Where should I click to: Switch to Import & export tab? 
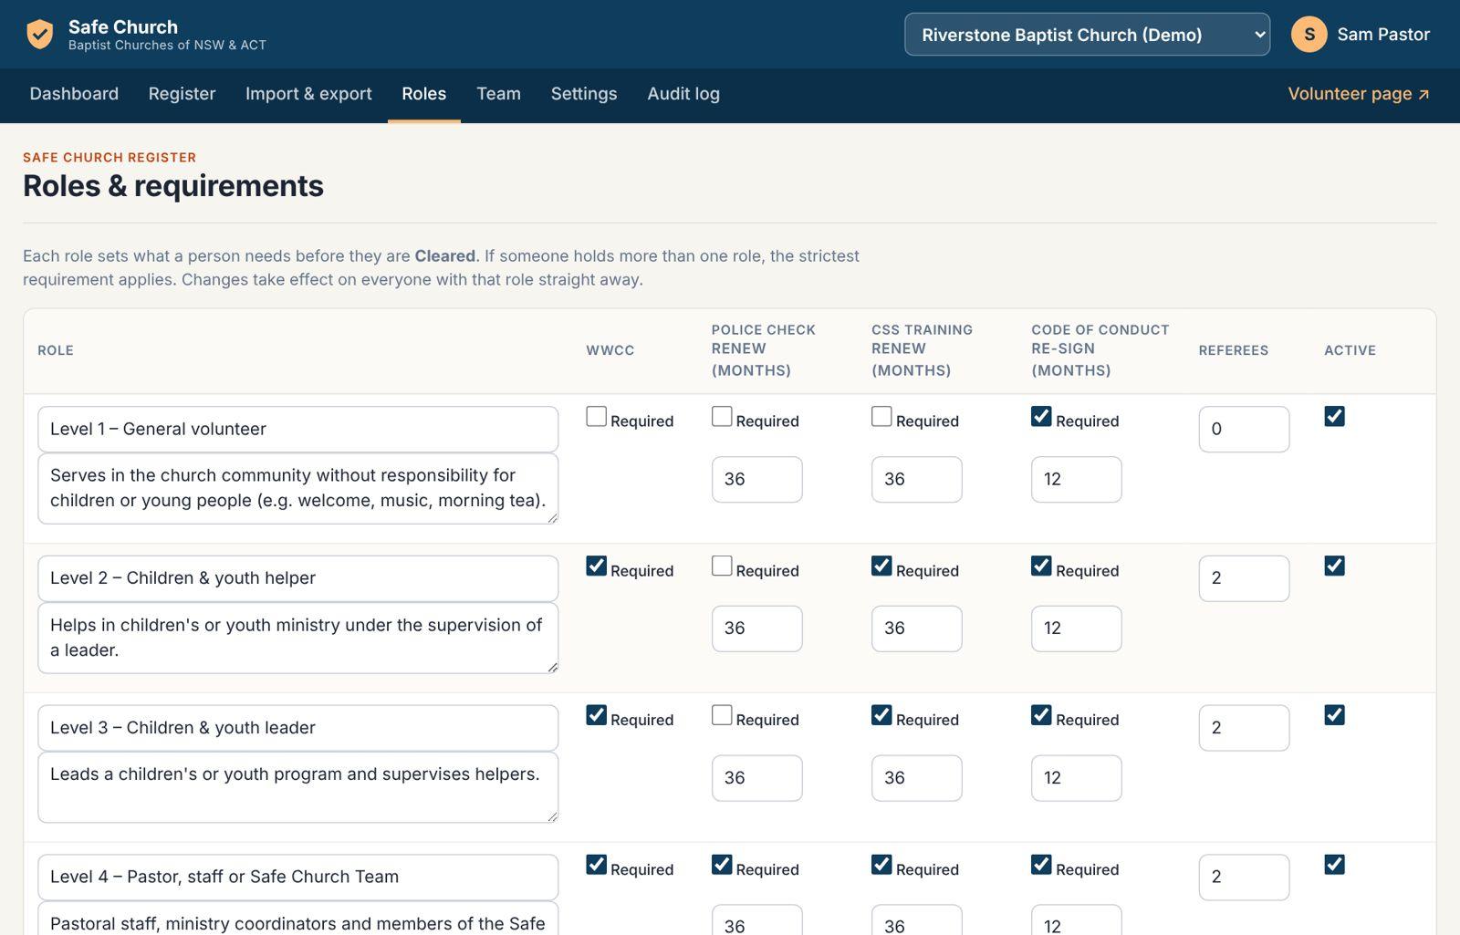(308, 94)
